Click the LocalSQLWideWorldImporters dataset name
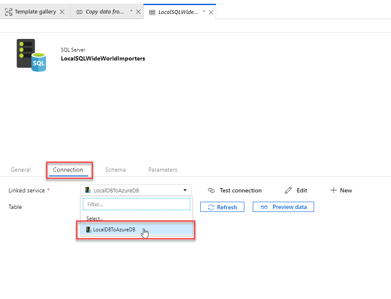The image size is (391, 299). click(103, 58)
